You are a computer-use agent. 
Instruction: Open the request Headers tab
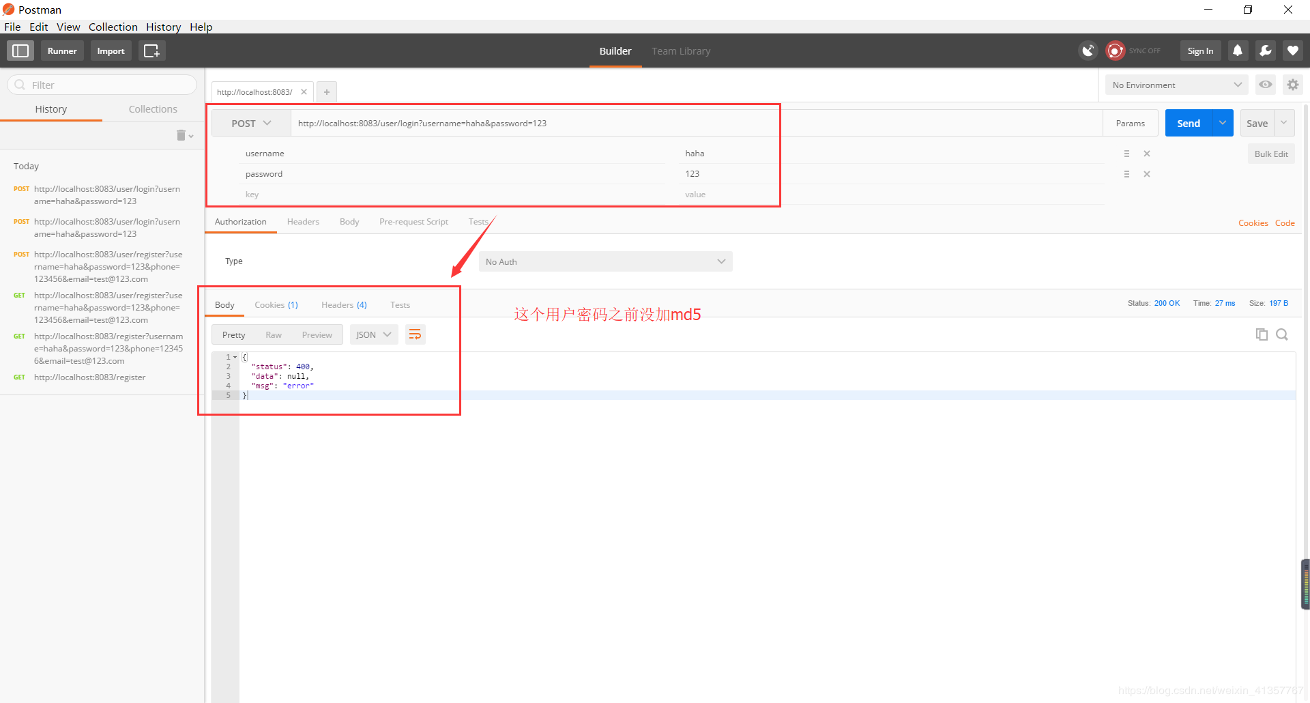(x=303, y=222)
